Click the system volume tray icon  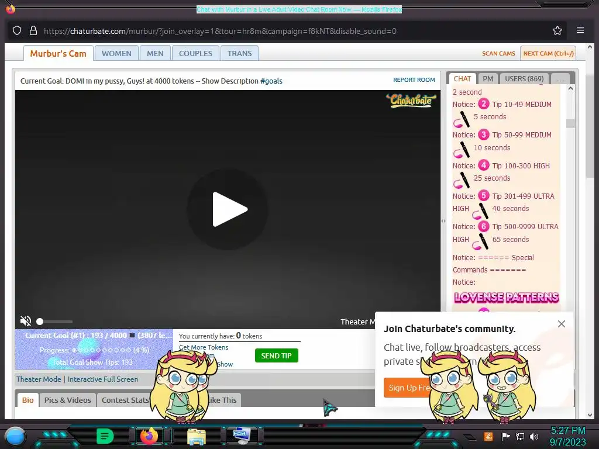click(534, 436)
